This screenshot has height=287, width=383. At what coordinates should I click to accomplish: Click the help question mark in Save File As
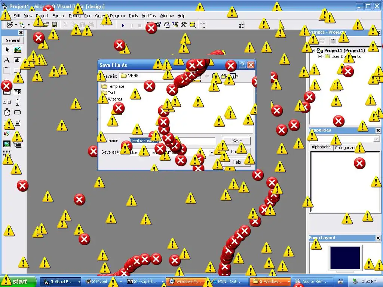[242, 65]
